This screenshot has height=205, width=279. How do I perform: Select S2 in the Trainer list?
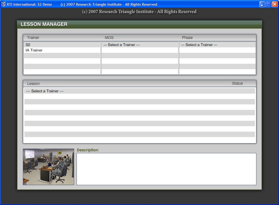tap(28, 45)
